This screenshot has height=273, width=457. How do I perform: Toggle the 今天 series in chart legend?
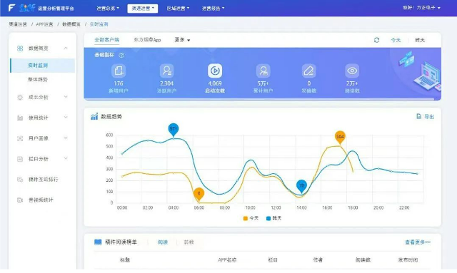tap(251, 218)
